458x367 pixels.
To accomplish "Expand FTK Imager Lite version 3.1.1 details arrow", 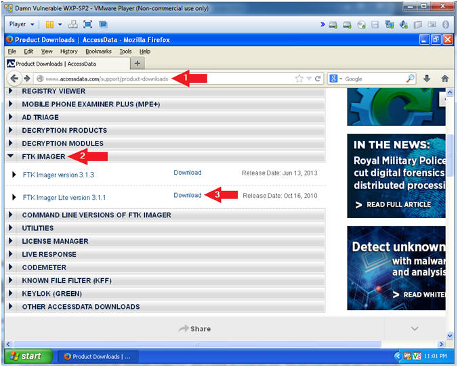I will coord(14,197).
